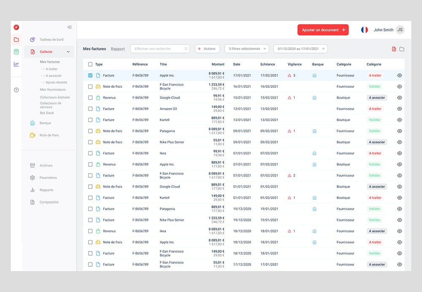The width and height of the screenshot is (422, 292).
Task: Check the Nike Plus Senior 09/01/2021 checkbox
Action: click(x=90, y=142)
